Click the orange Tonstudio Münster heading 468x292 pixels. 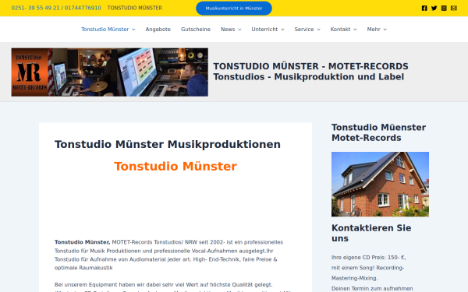175,167
